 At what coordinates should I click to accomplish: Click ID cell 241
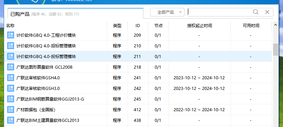(x=137, y=78)
